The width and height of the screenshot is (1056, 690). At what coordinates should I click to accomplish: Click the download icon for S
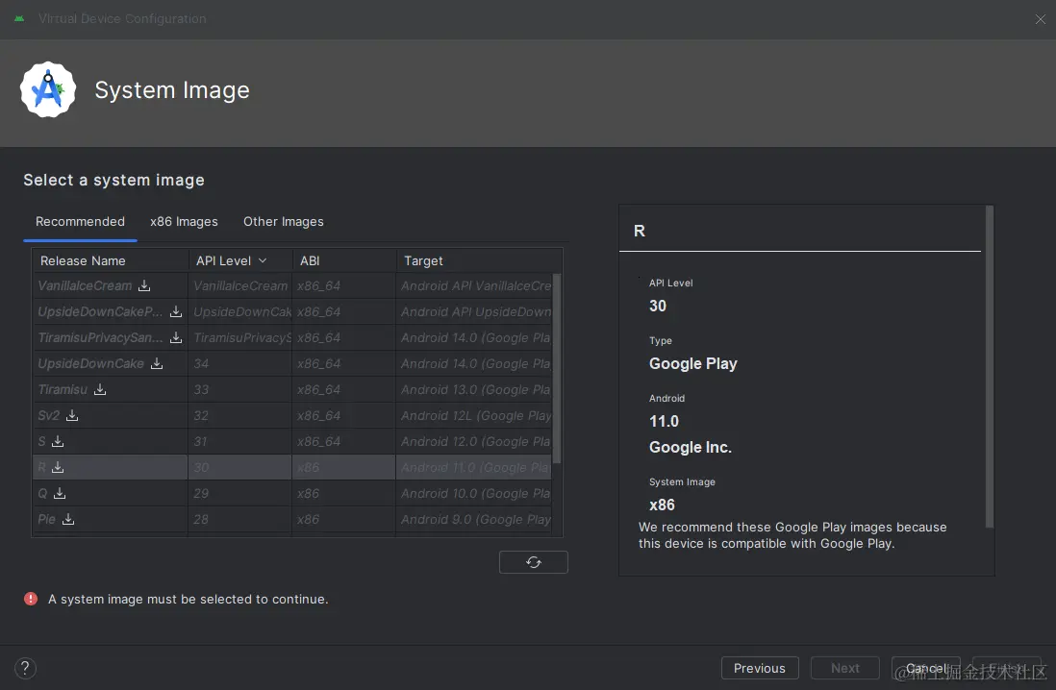coord(58,441)
